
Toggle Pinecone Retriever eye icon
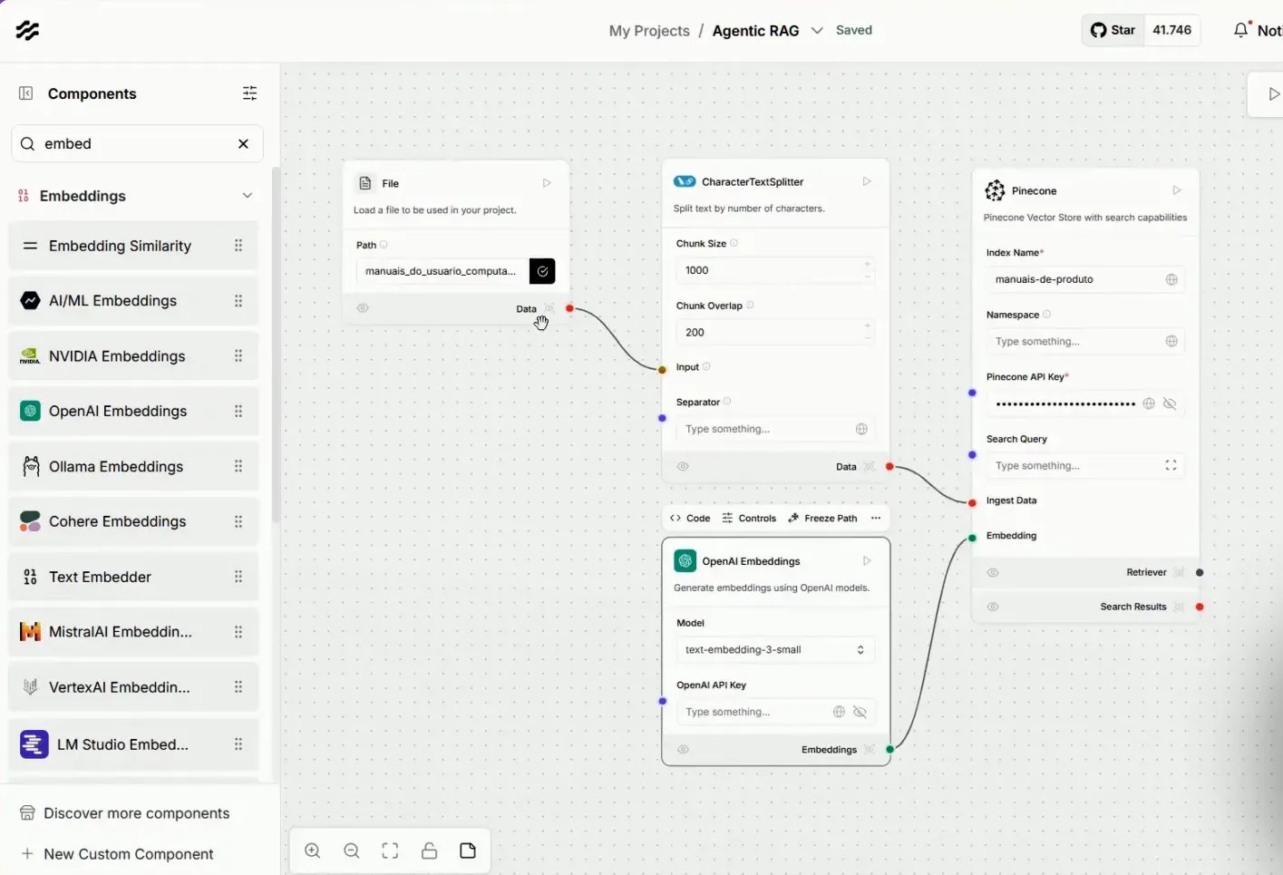pyautogui.click(x=993, y=573)
